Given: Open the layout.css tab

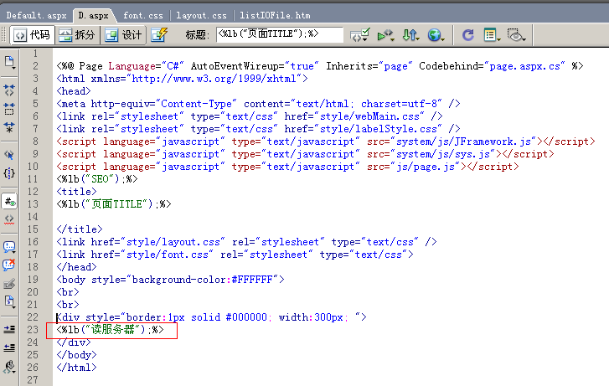Looking at the screenshot, I should [x=201, y=16].
